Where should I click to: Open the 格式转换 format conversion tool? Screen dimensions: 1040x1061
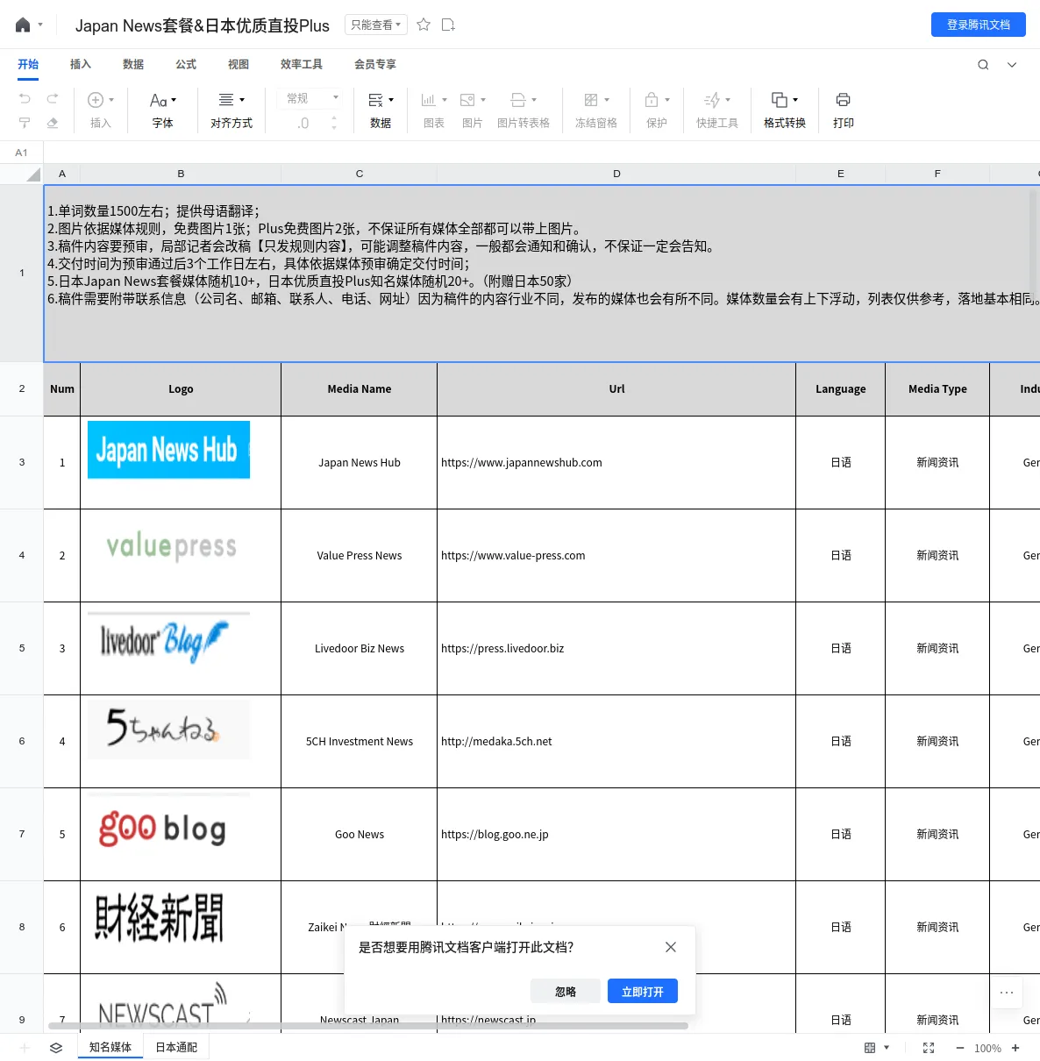tap(785, 110)
